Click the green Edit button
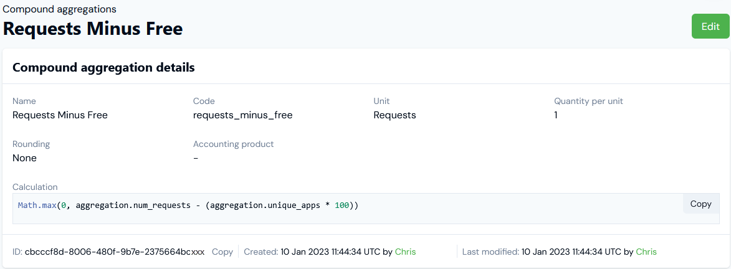Viewport: 731px width, 269px height. pyautogui.click(x=710, y=26)
